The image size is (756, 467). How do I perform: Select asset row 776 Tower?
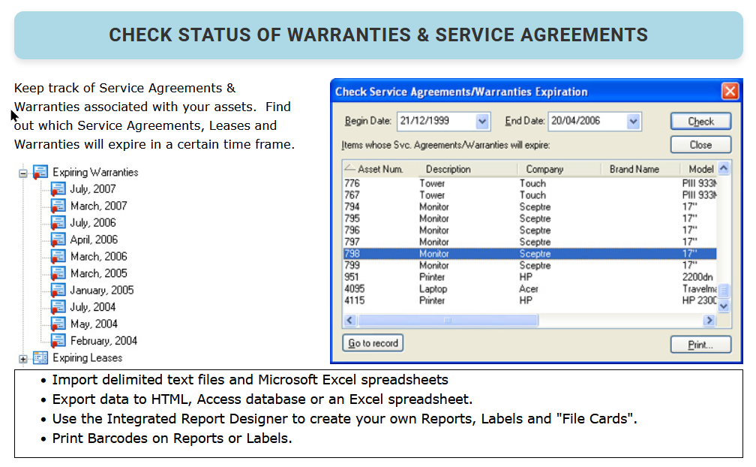point(529,183)
